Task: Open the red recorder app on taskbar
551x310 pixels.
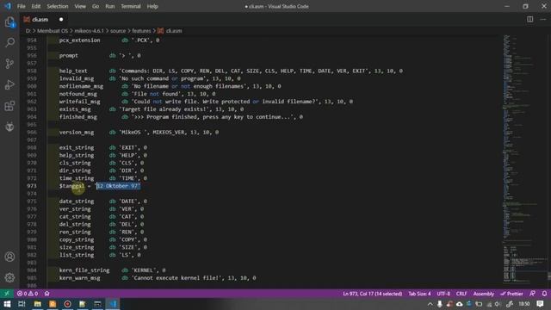Action: [67, 304]
